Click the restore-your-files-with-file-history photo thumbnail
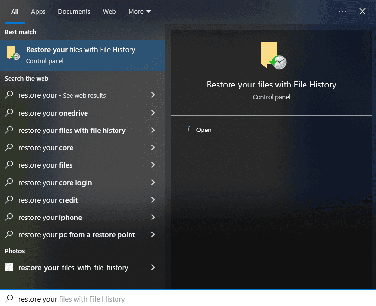This screenshot has width=376, height=306. (9, 267)
